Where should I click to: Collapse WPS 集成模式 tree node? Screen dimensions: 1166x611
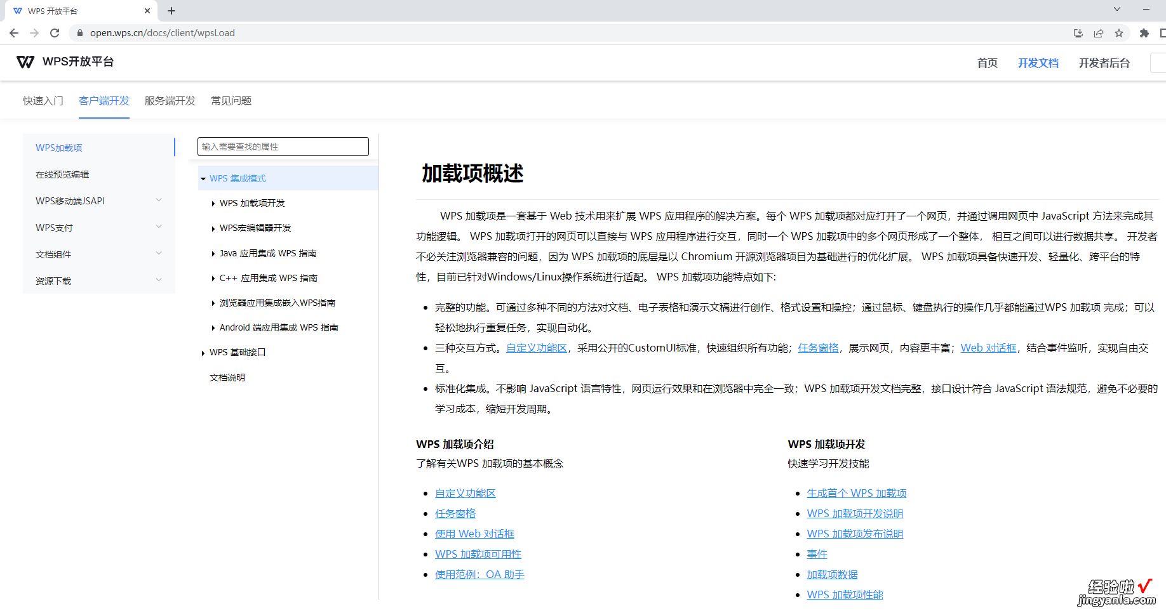click(203, 179)
